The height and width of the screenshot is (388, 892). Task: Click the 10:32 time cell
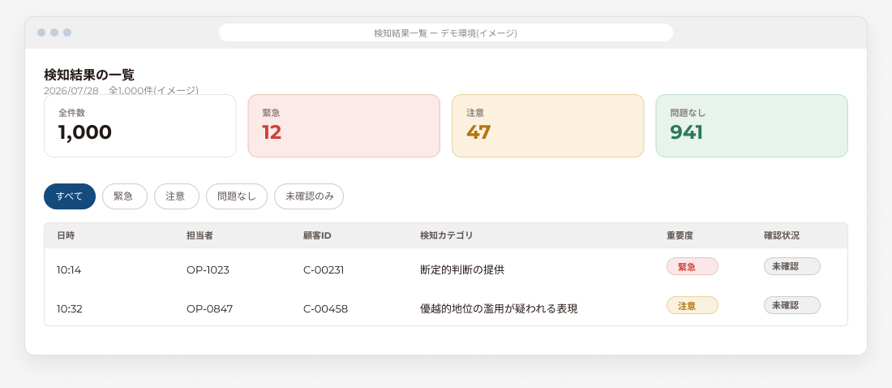[x=70, y=308]
